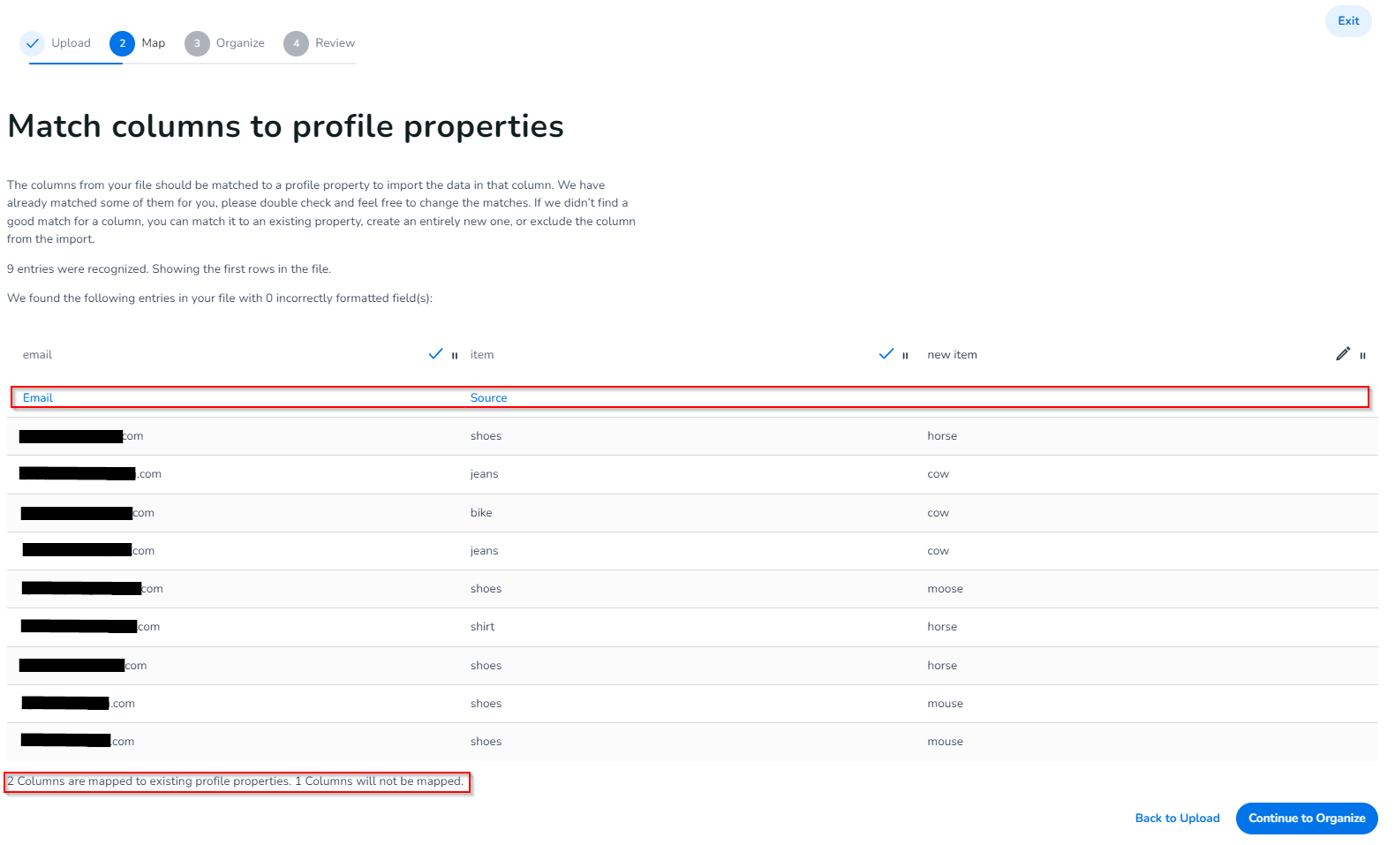Click the checkmark icon in the item column header
This screenshot has height=845, width=1395.
tap(886, 354)
